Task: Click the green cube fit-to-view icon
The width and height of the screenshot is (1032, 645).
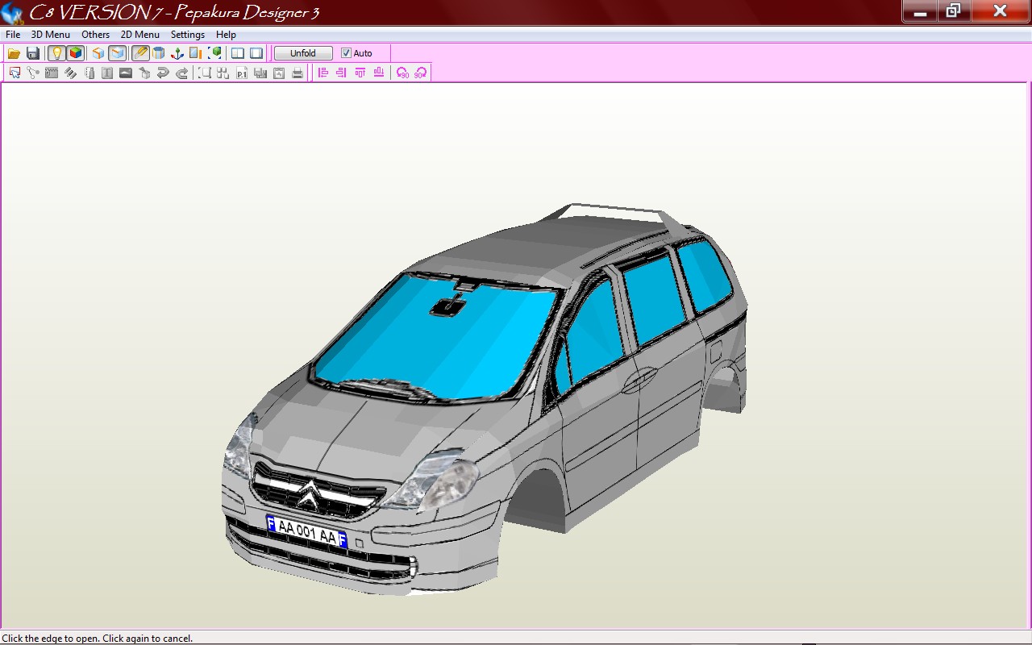Action: click(x=214, y=53)
